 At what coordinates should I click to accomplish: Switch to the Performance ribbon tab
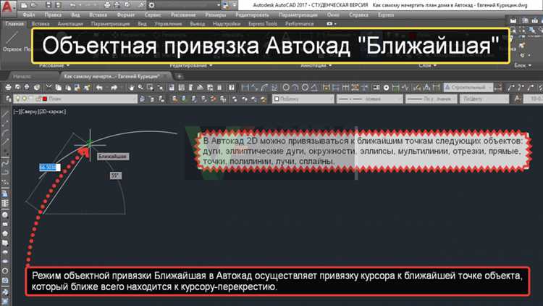[x=299, y=24]
